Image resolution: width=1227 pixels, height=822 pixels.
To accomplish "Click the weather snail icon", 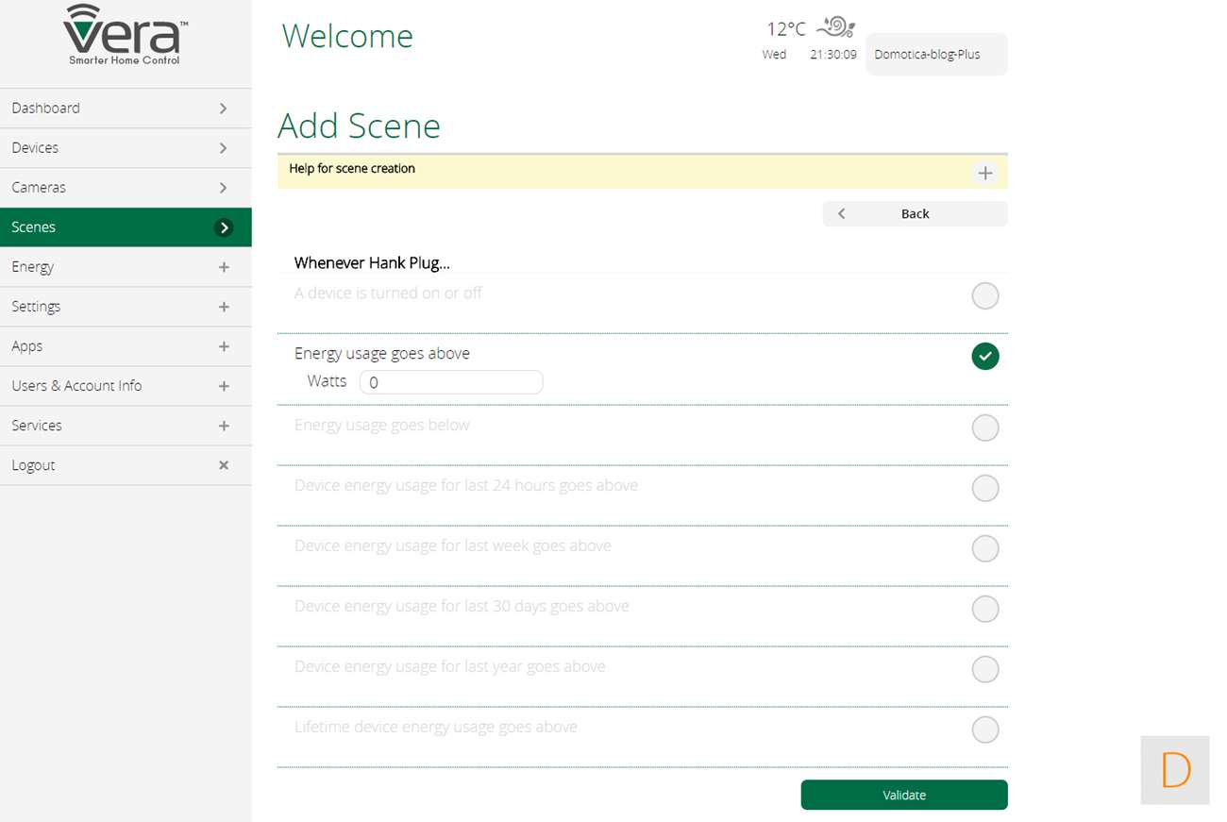I will tap(835, 27).
